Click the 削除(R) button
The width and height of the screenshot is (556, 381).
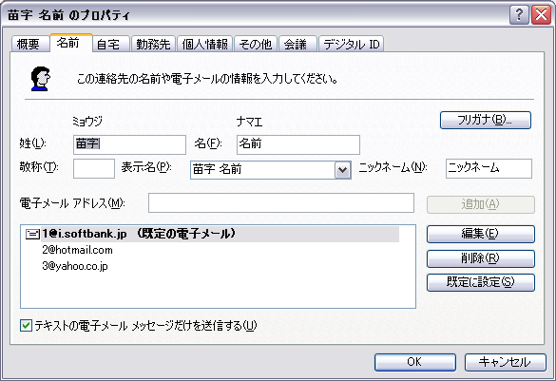coord(481,258)
